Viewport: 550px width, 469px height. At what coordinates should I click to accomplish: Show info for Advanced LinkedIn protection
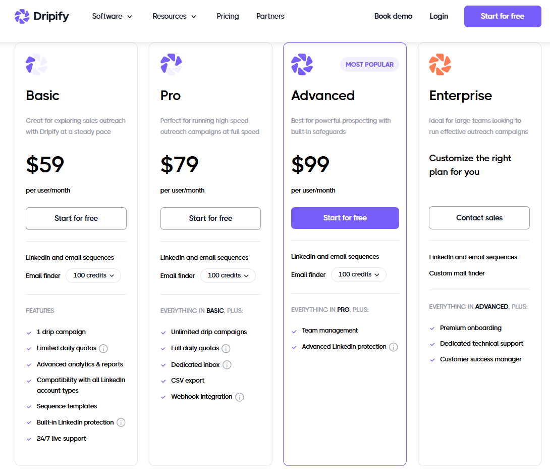click(x=394, y=347)
